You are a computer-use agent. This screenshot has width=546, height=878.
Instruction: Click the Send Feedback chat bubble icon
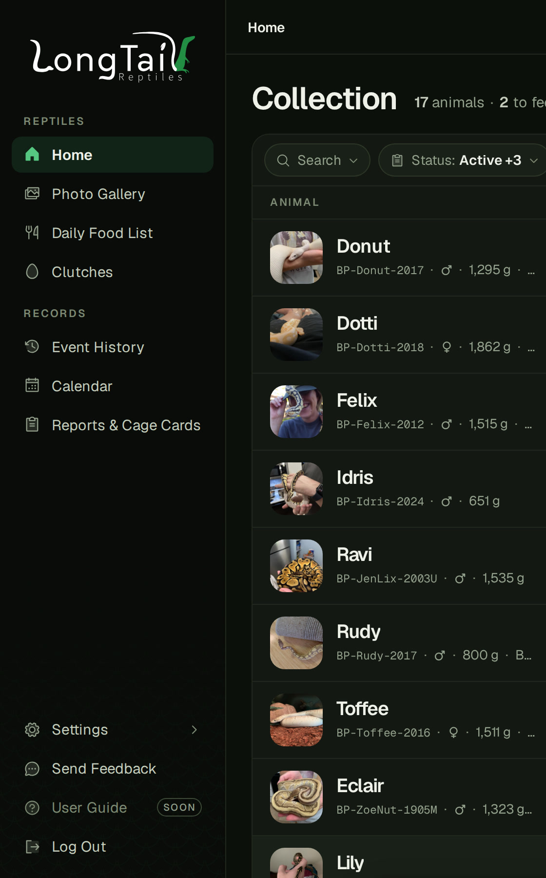(32, 769)
